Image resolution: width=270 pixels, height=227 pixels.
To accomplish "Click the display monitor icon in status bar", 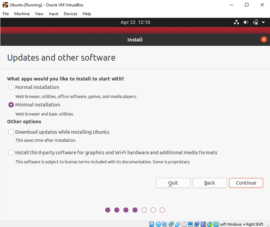I will coord(190,224).
